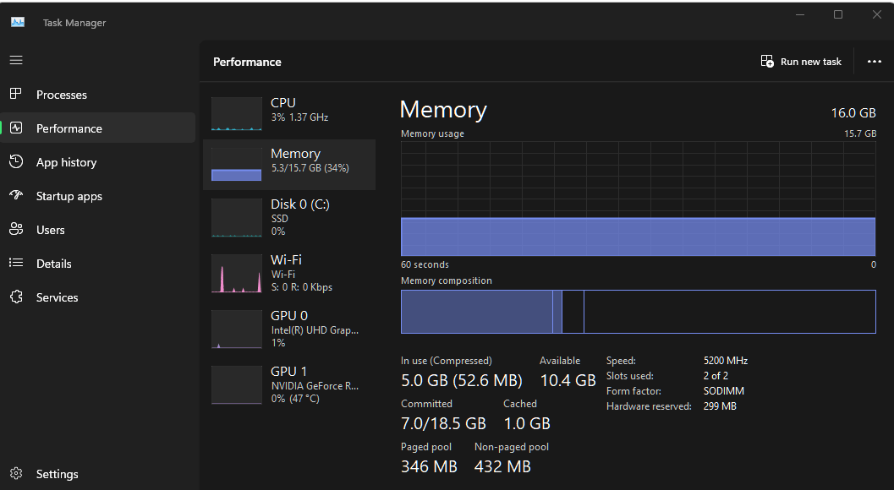This screenshot has height=490, width=894.
Task: Click the CPU mini usage graph
Action: [x=237, y=113]
